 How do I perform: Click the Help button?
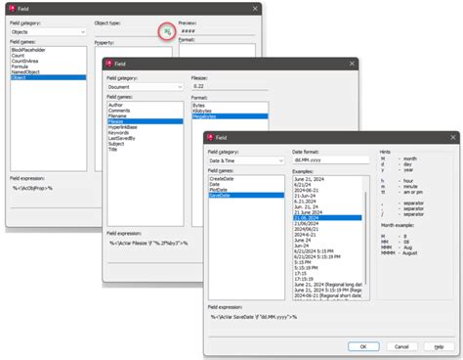coord(439,346)
